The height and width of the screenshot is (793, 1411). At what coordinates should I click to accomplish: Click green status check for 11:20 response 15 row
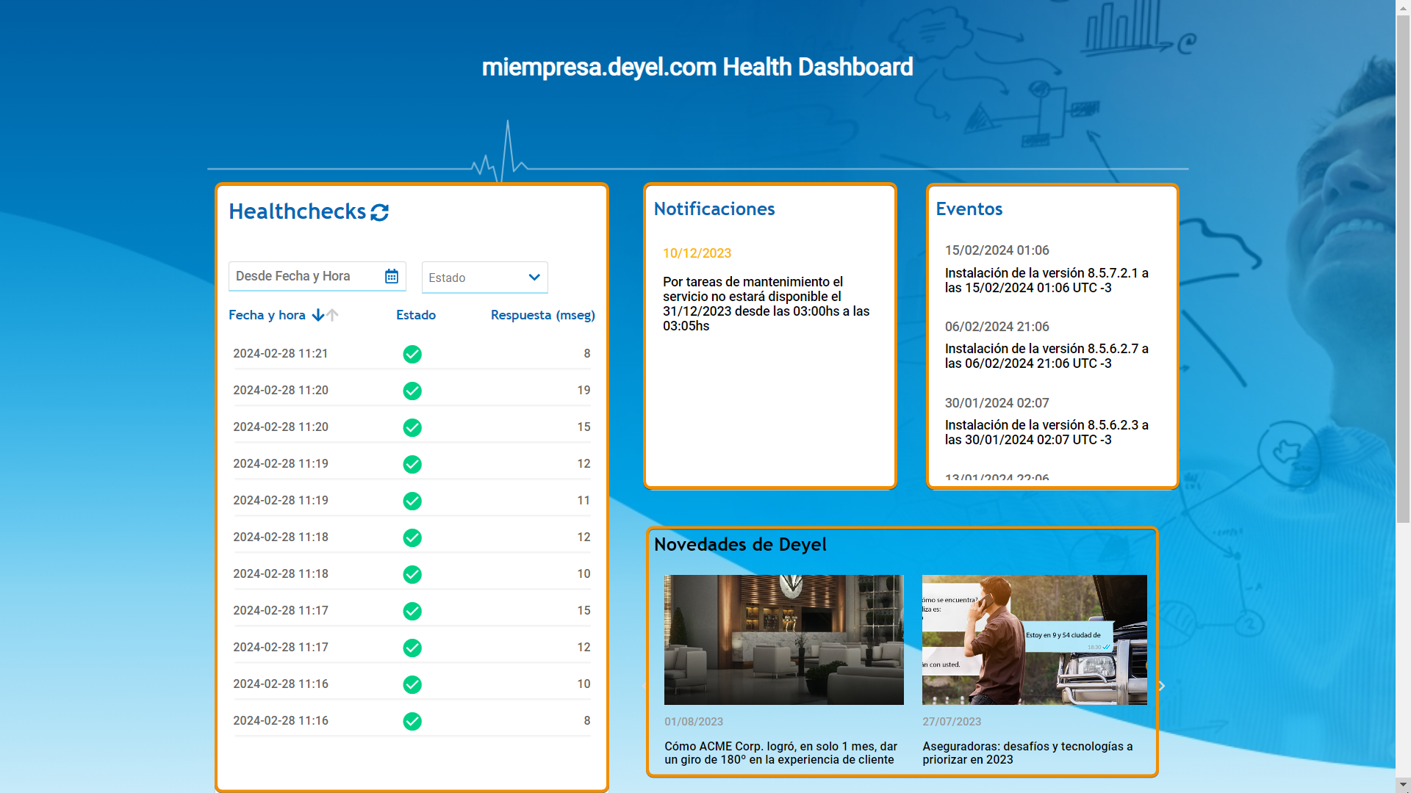tap(412, 427)
